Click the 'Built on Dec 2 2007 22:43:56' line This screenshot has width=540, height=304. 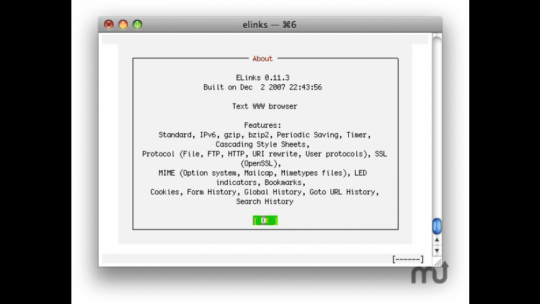coord(263,87)
